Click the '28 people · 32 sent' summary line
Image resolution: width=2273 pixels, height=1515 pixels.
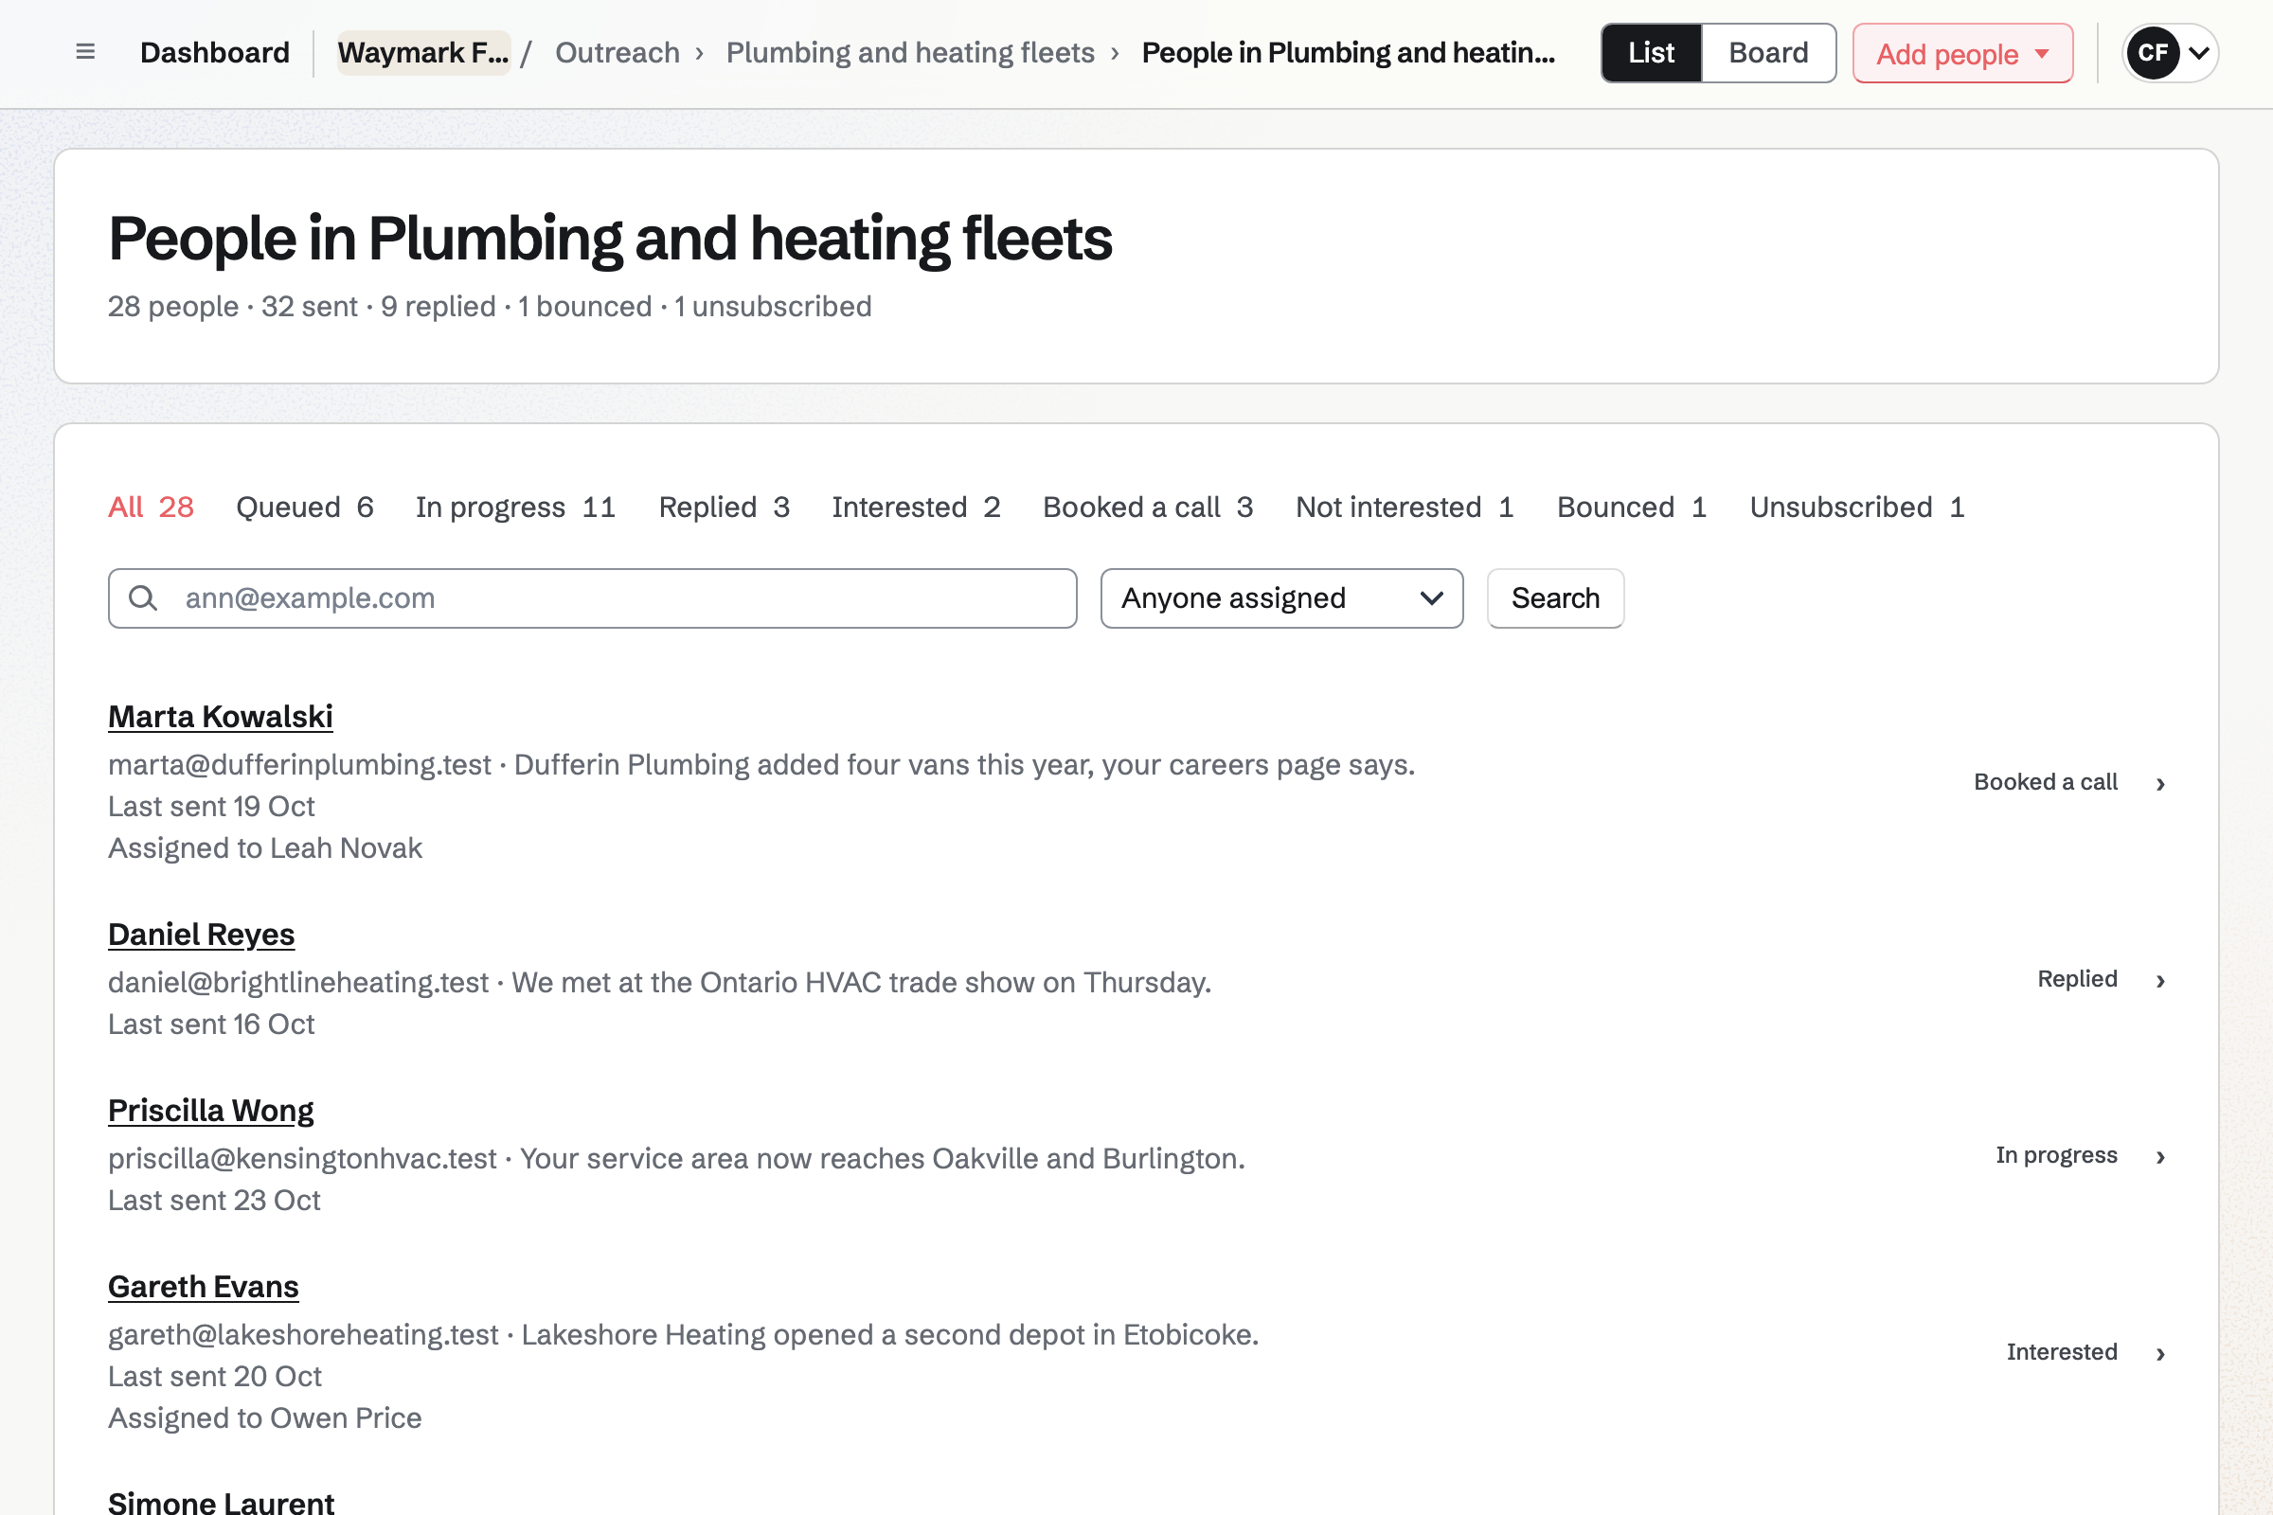click(x=489, y=306)
